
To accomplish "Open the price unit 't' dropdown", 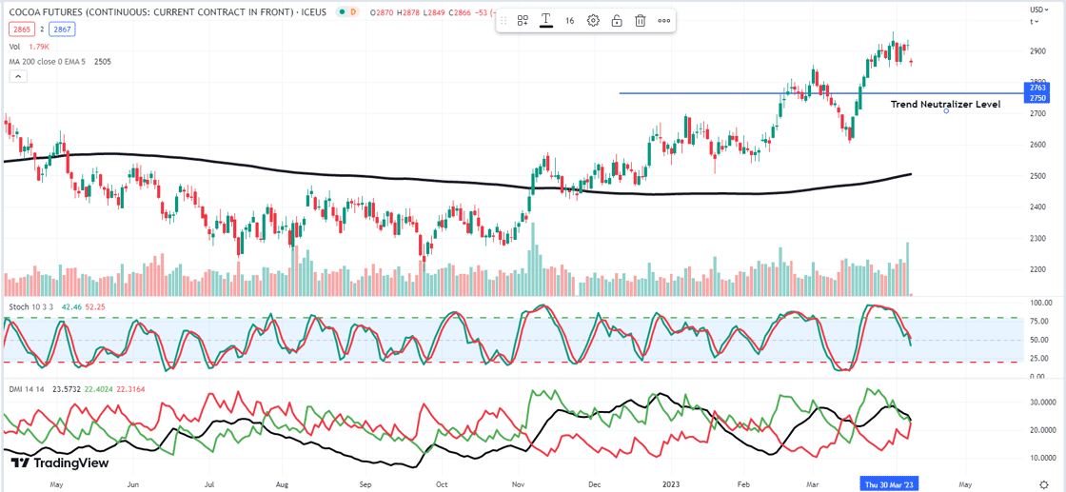I will point(1036,22).
